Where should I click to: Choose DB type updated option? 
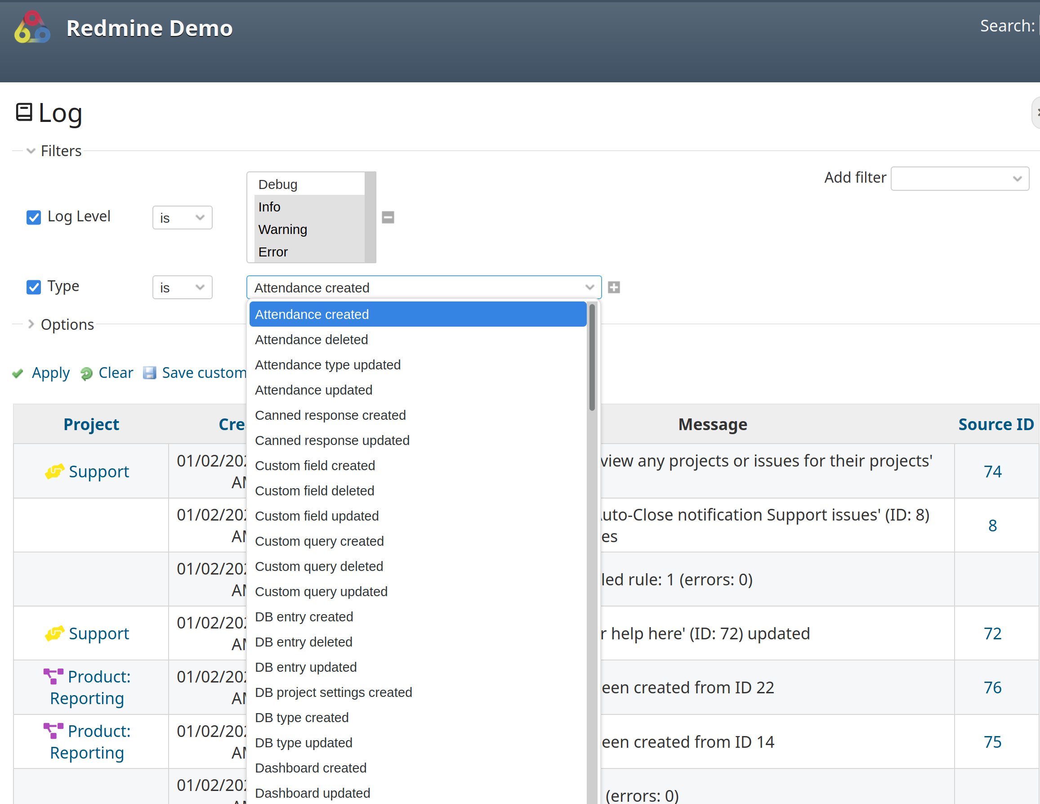[x=418, y=742]
